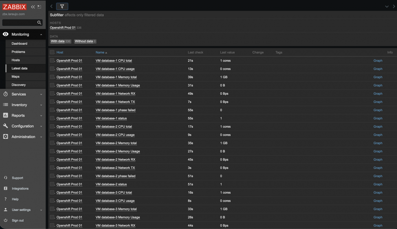Expand the User settings submenu
Image resolution: width=397 pixels, height=229 pixels.
point(41,210)
